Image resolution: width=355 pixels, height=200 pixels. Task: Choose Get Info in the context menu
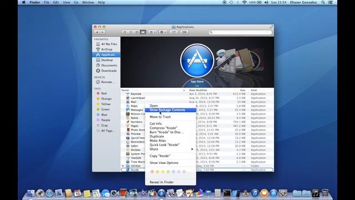click(170, 123)
